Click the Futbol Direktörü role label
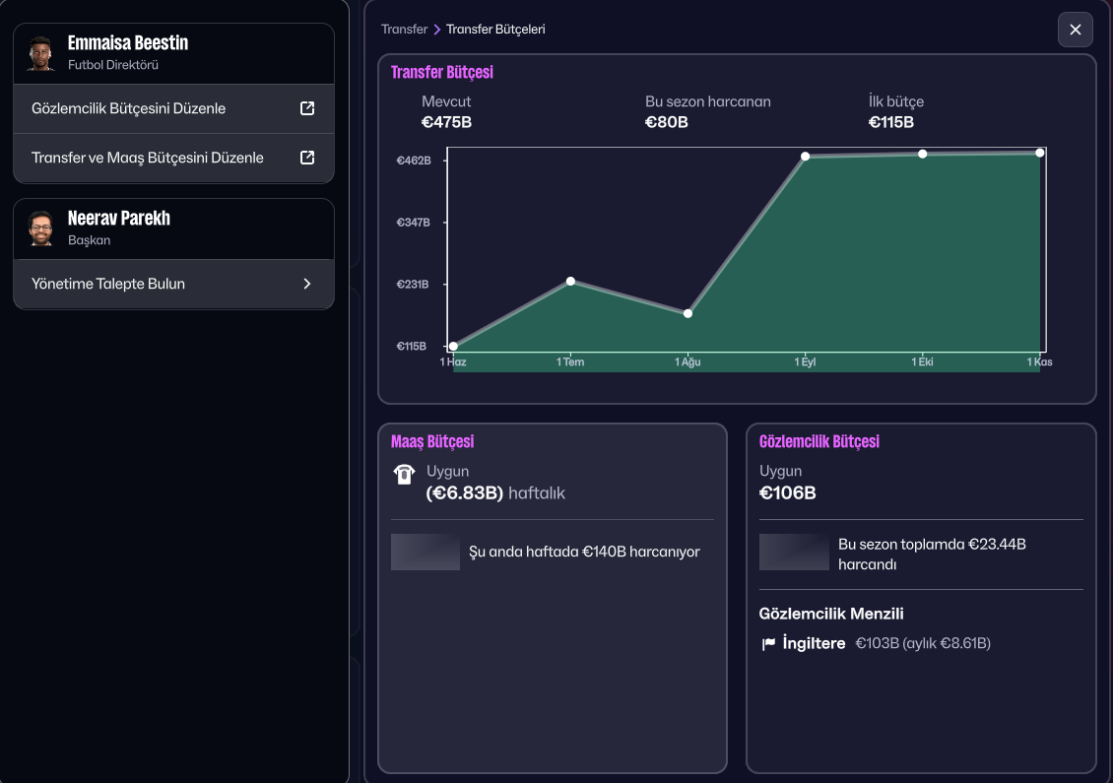Image resolution: width=1113 pixels, height=783 pixels. [113, 65]
